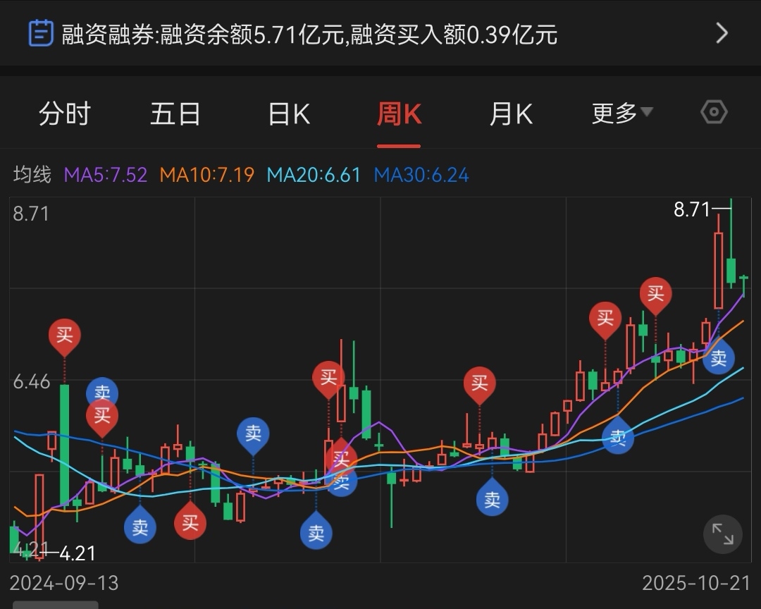The height and width of the screenshot is (609, 761).
Task: Grab the chart horizontal scrollbar handle
Action: point(56,605)
